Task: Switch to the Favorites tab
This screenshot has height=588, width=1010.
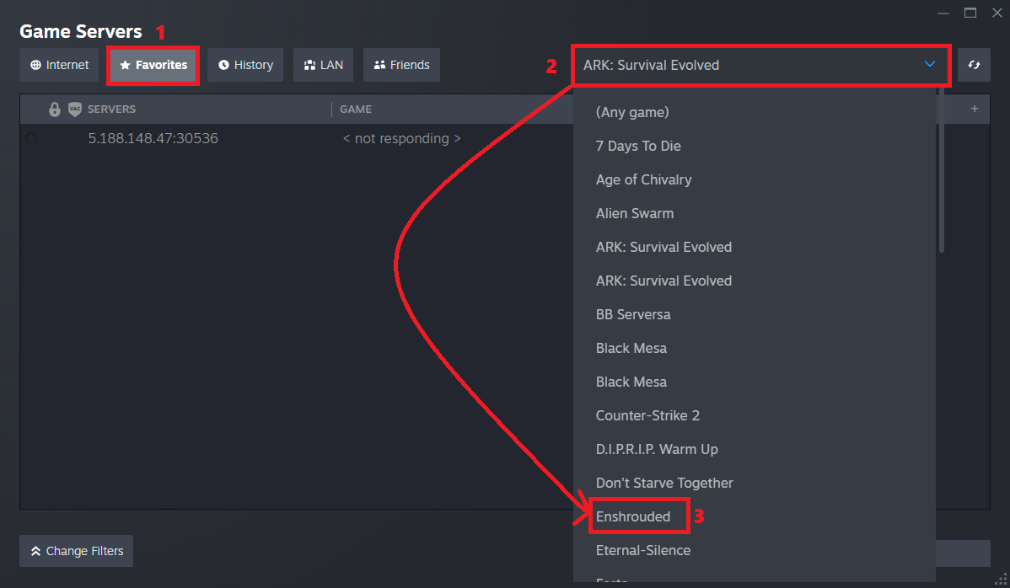Action: [x=153, y=65]
